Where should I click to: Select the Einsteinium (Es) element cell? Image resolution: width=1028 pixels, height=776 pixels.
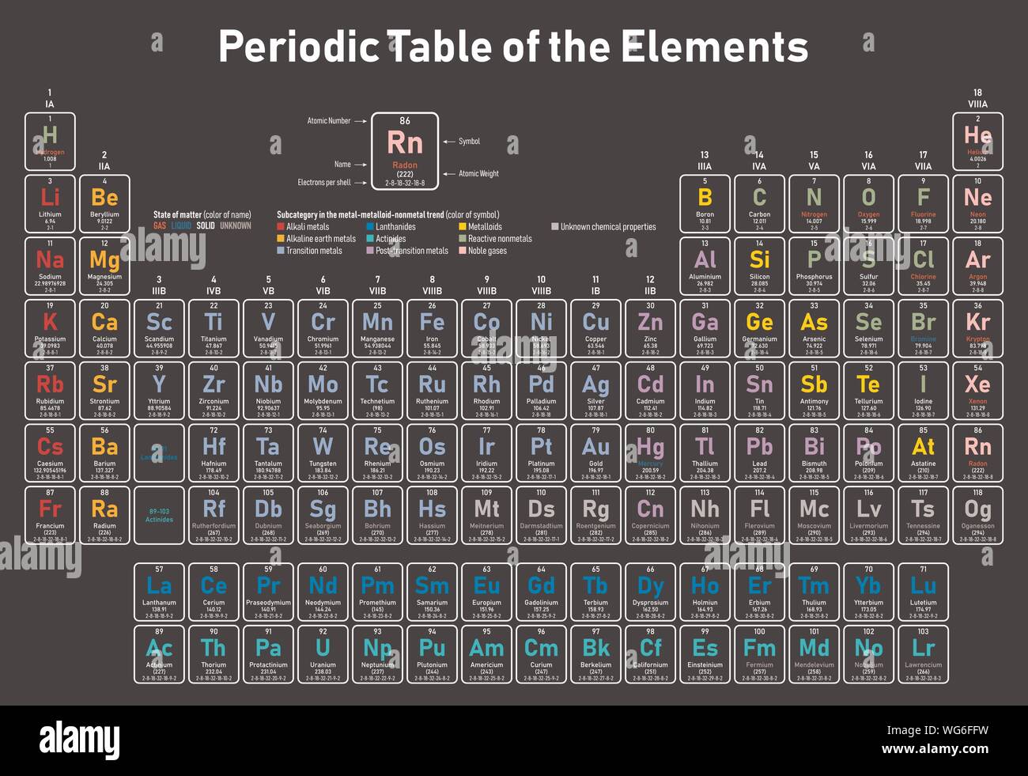pyautogui.click(x=705, y=654)
